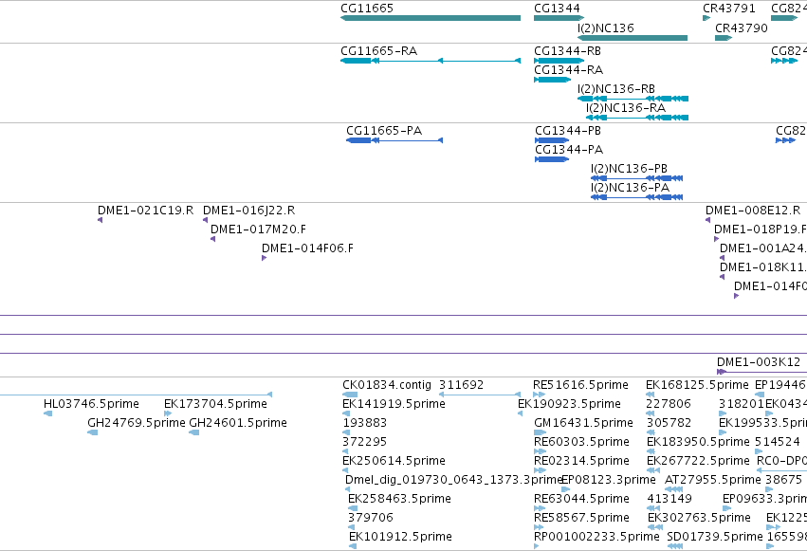Click the CG1344 gene arrow glyph

point(559,18)
